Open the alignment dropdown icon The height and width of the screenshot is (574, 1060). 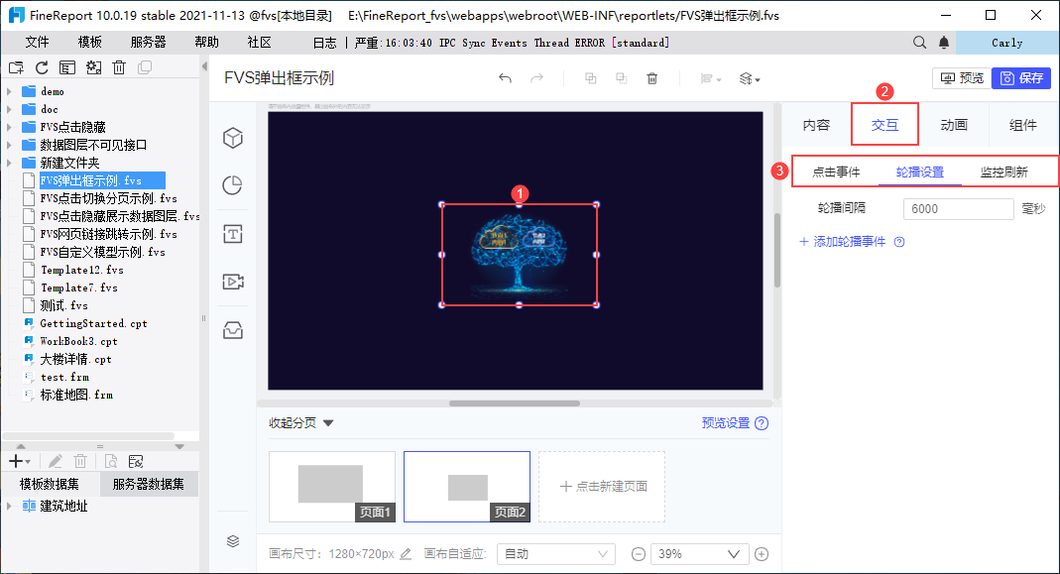tap(711, 79)
